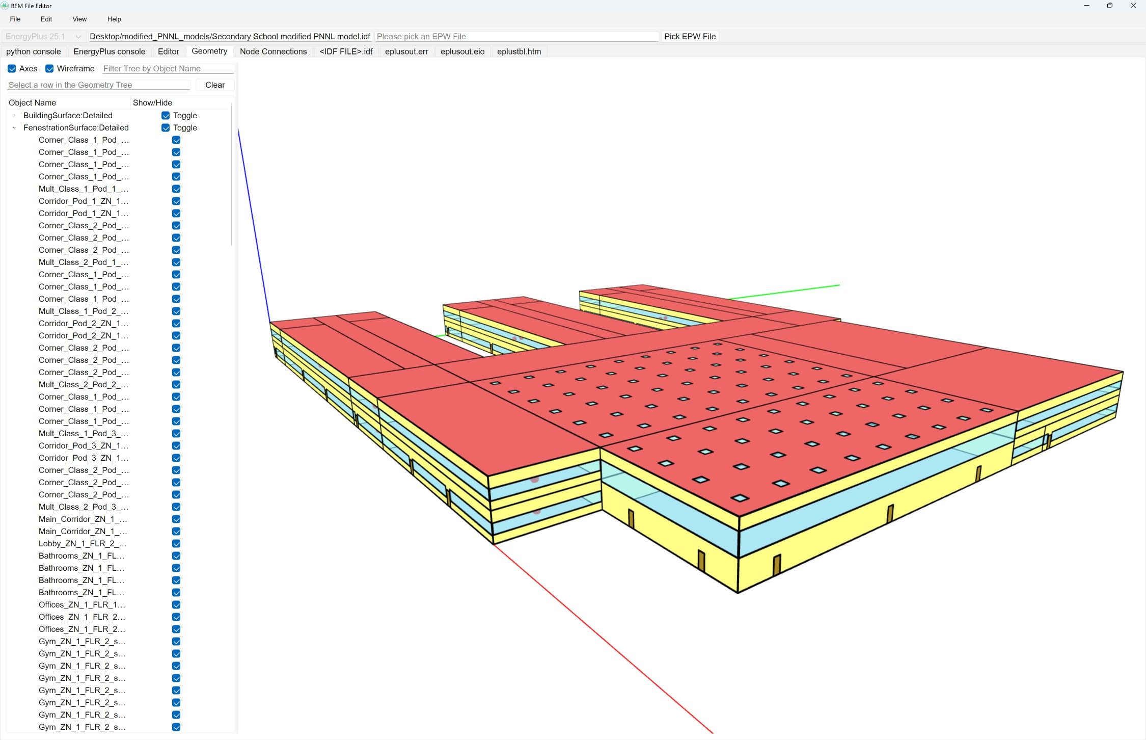Toggle BuildingSurface:Detailed visibility checkbox

pyautogui.click(x=166, y=116)
